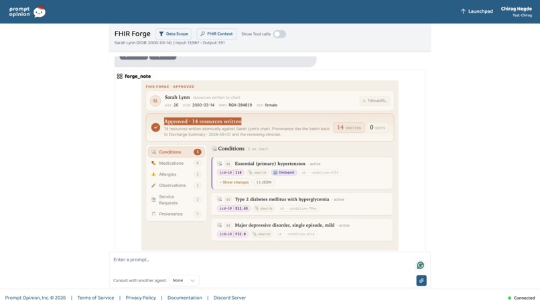
Task: Click the 14 written counter
Action: 349,127
